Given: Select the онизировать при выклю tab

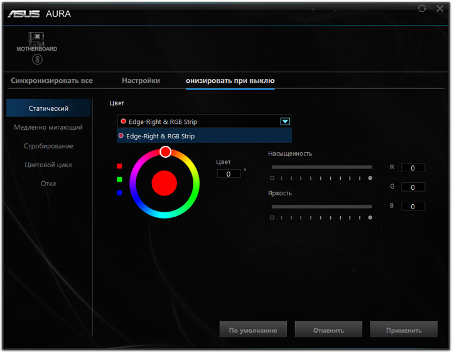Looking at the screenshot, I should [x=230, y=81].
